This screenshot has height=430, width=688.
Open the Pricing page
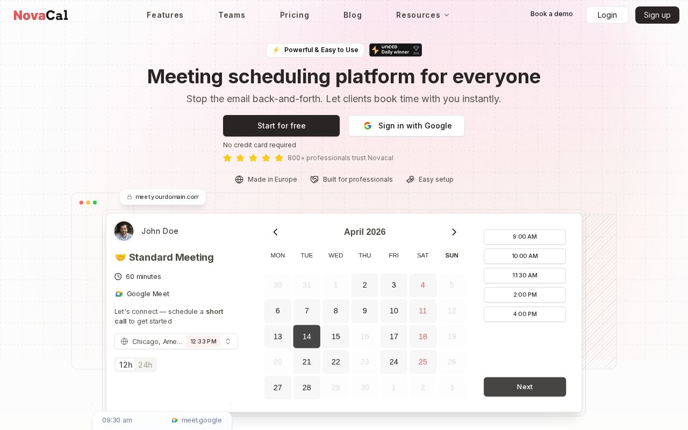click(x=295, y=15)
